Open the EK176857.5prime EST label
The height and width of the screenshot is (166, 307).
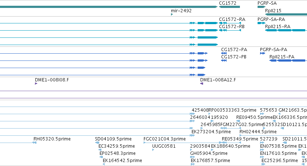(210, 161)
